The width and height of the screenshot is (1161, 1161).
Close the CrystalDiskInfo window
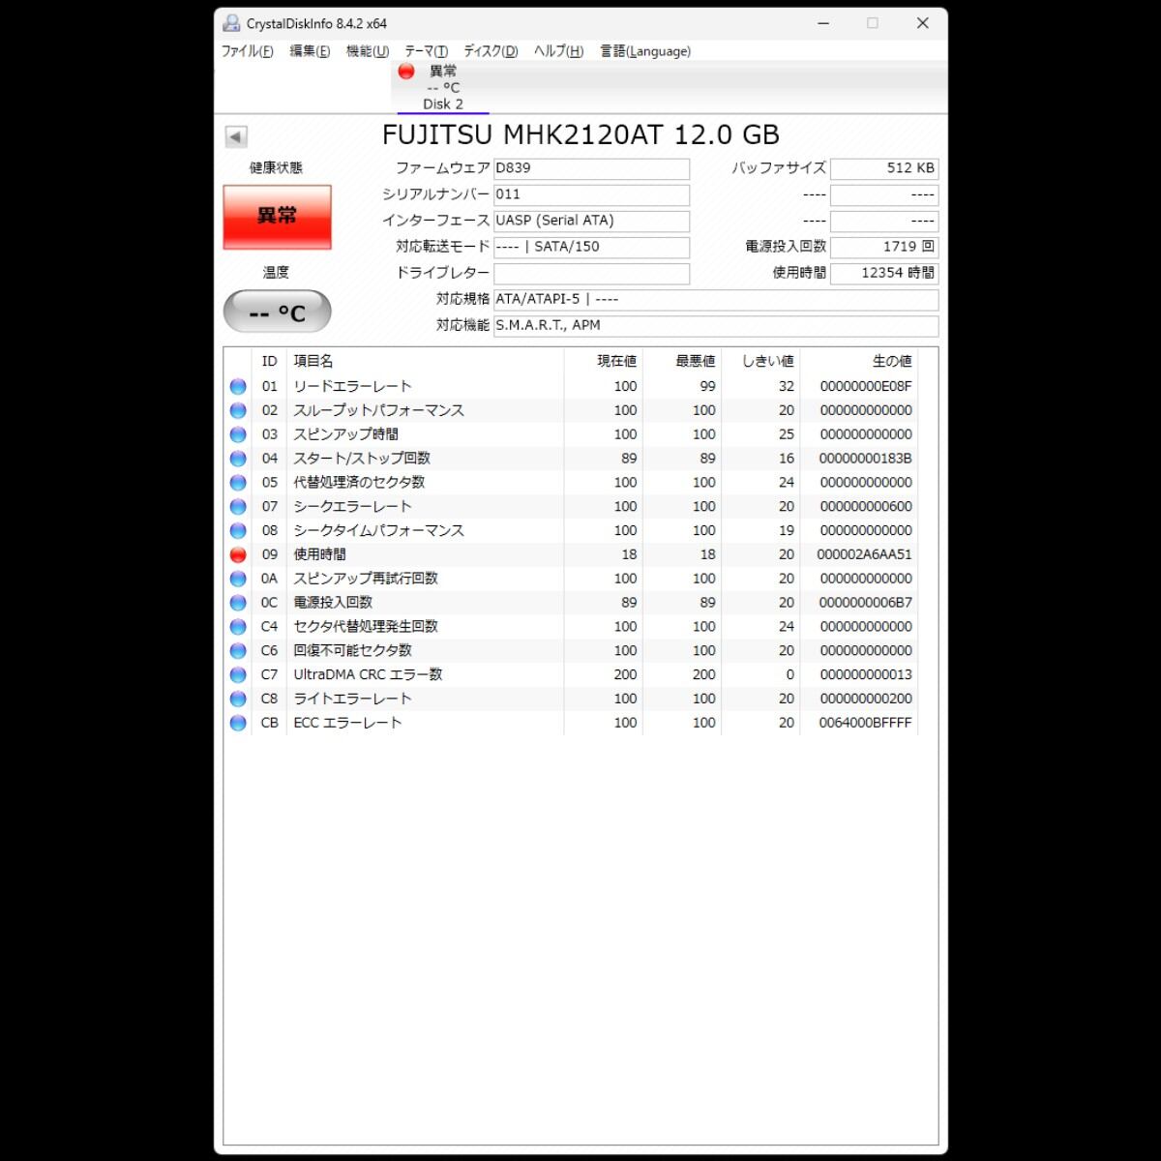923,23
